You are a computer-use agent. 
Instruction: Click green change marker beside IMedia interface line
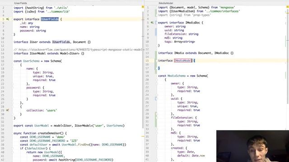click(x=156, y=53)
